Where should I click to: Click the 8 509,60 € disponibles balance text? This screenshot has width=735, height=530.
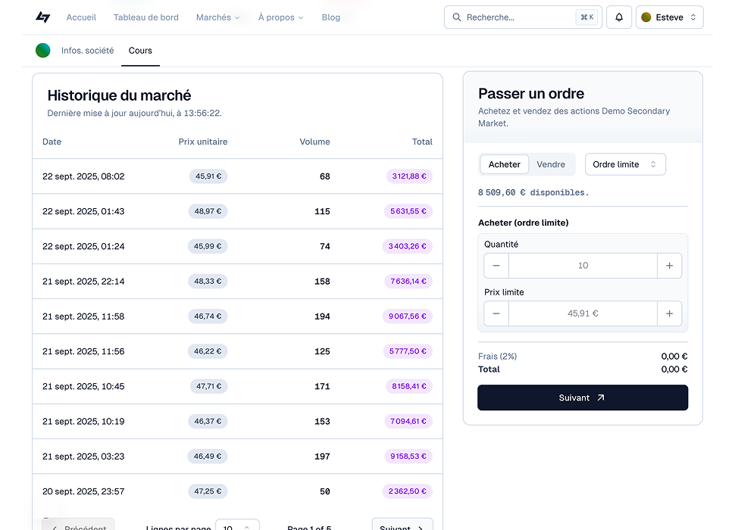coord(533,192)
